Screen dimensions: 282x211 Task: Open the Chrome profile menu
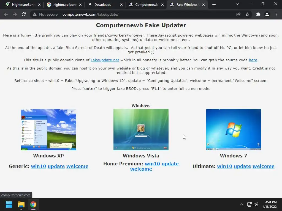pyautogui.click(x=267, y=14)
